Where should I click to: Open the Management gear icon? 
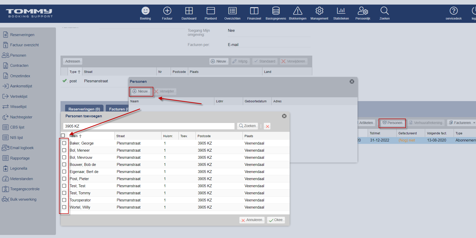pos(319,11)
